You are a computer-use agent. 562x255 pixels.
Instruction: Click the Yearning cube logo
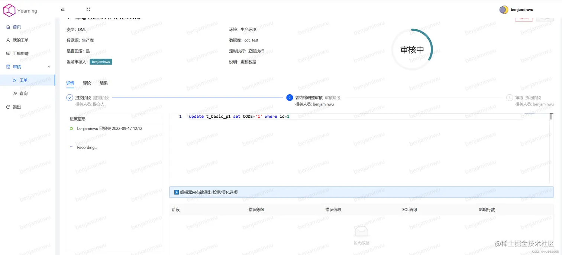[x=9, y=11]
